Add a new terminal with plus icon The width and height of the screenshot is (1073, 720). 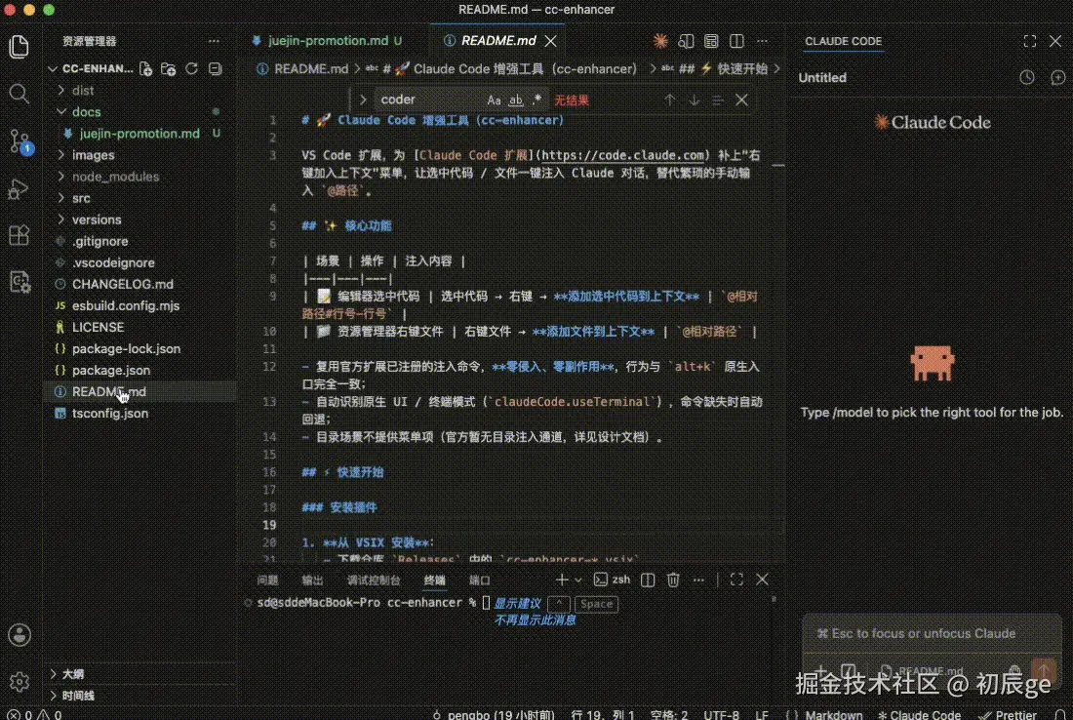tap(562, 580)
